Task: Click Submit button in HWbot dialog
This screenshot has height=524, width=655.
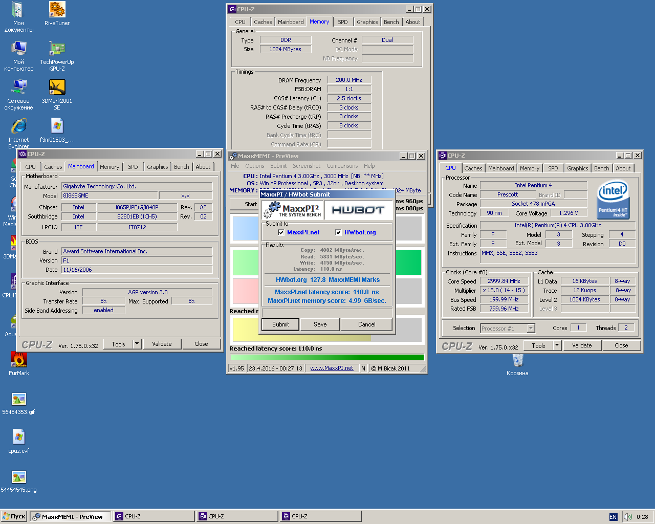Action: [x=280, y=324]
